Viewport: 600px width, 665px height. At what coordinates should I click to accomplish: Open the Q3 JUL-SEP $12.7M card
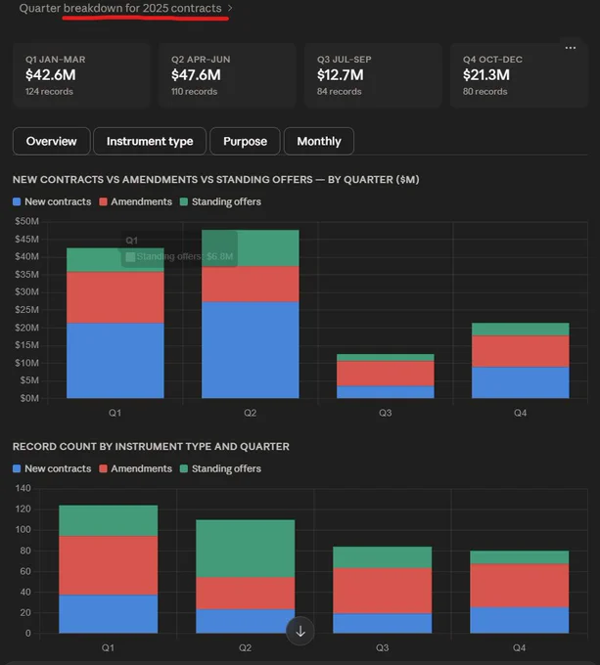coord(373,75)
